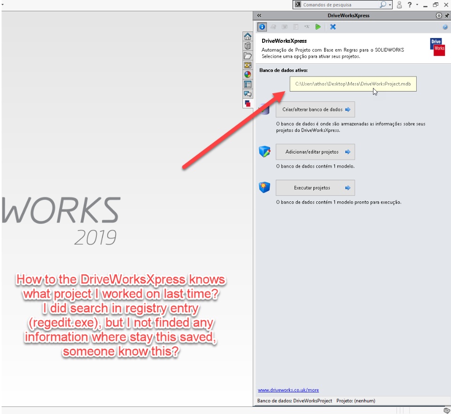This screenshot has height=414, width=451.
Task: Open the Appearances color ball tab
Action: click(x=248, y=75)
